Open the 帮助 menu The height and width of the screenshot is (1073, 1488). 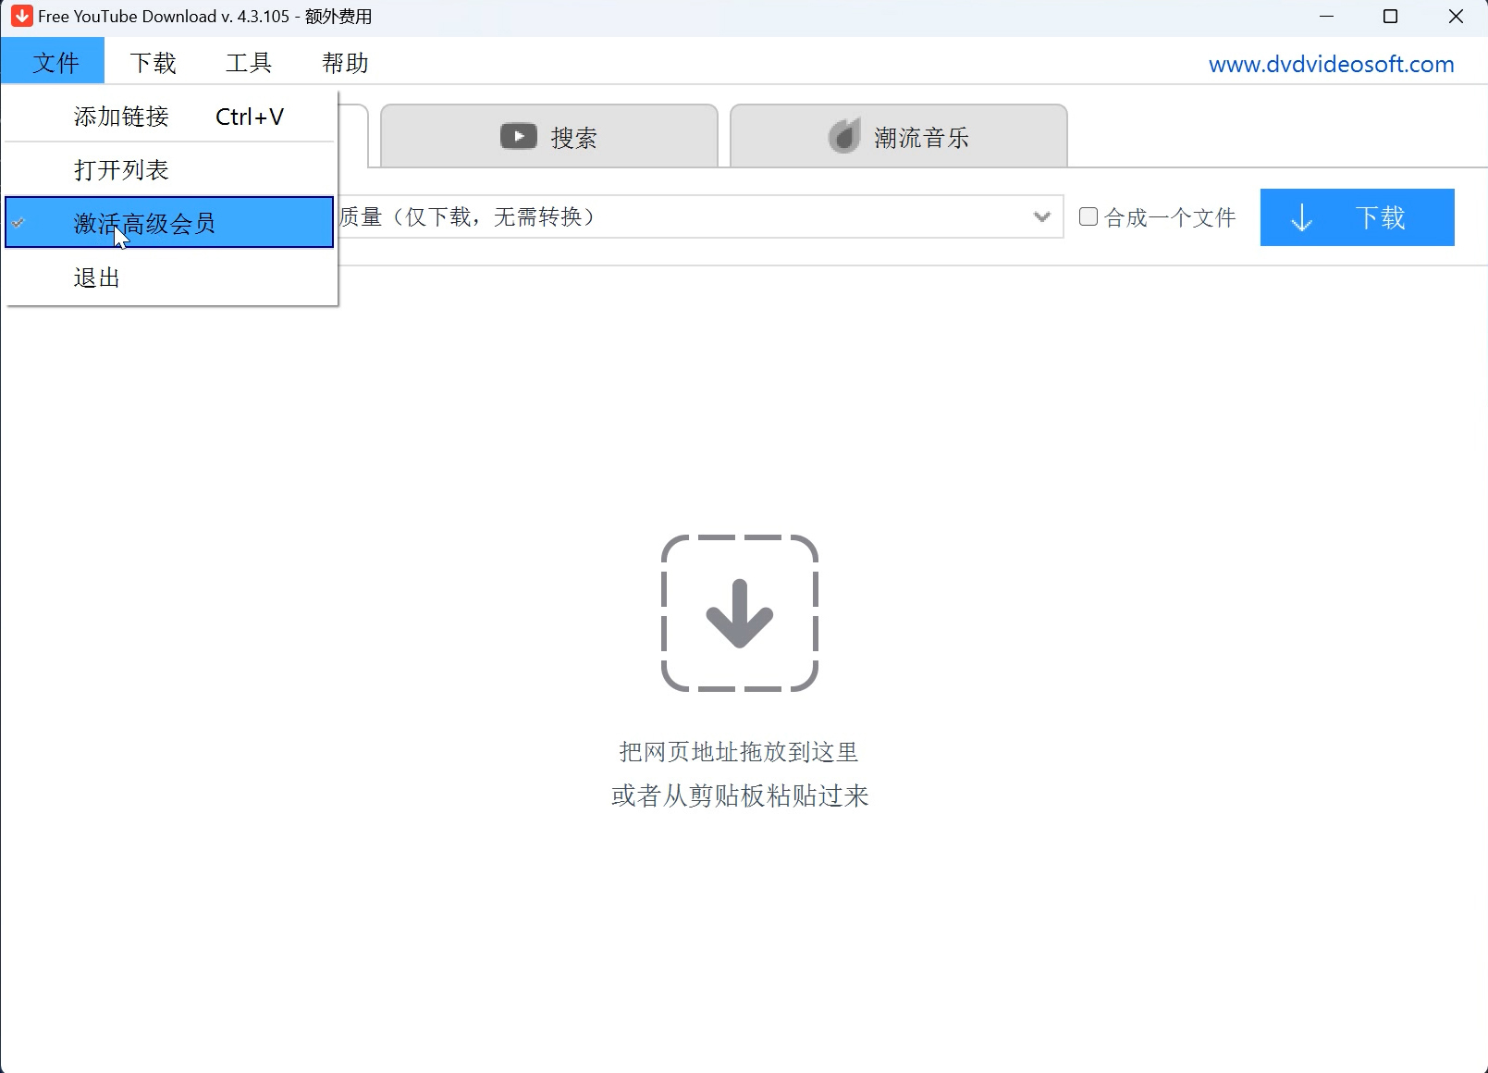345,63
